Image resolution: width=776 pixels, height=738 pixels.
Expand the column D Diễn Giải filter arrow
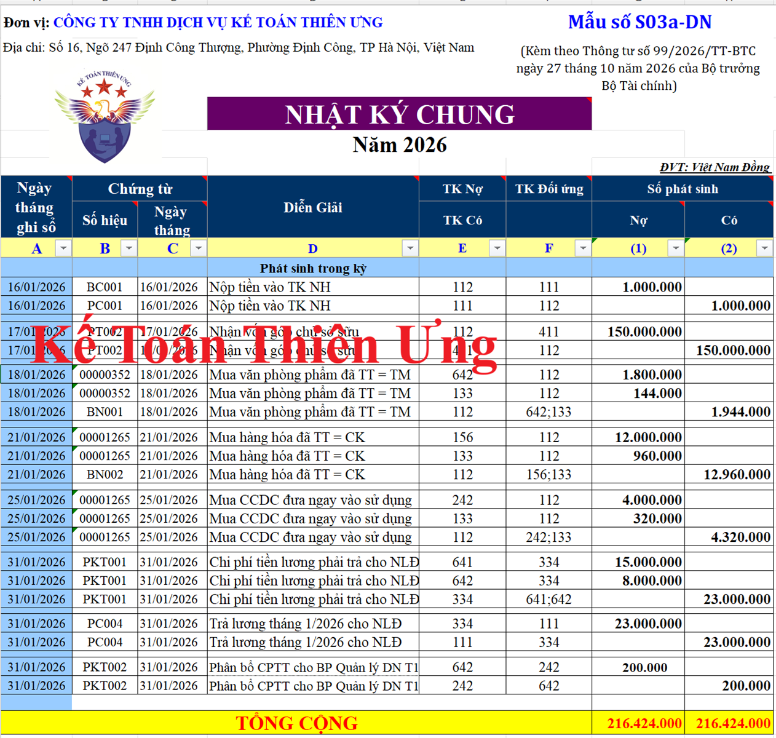point(410,248)
